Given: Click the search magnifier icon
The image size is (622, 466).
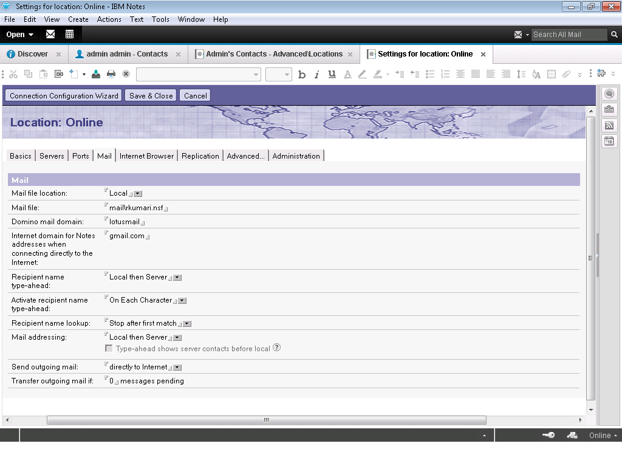Looking at the screenshot, I should [614, 35].
